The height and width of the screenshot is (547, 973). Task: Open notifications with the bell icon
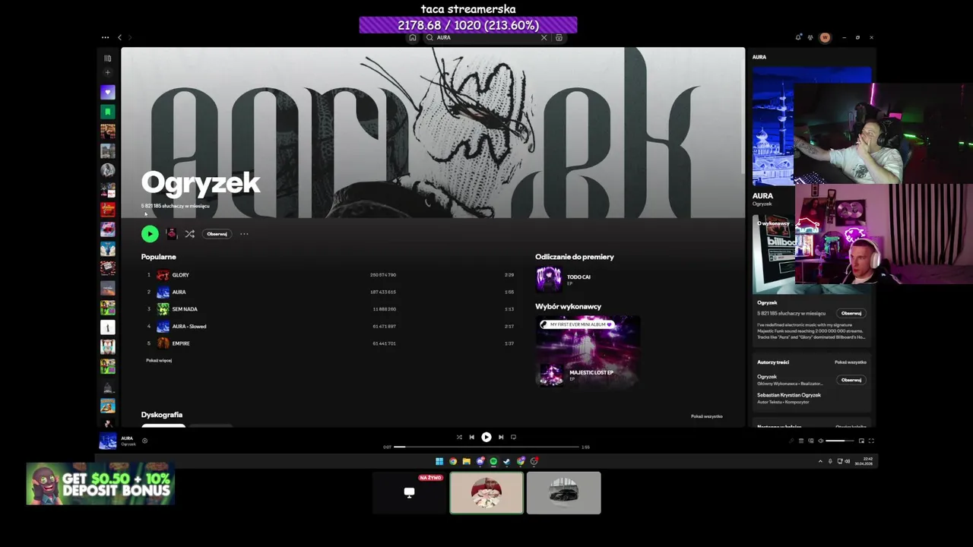click(798, 37)
